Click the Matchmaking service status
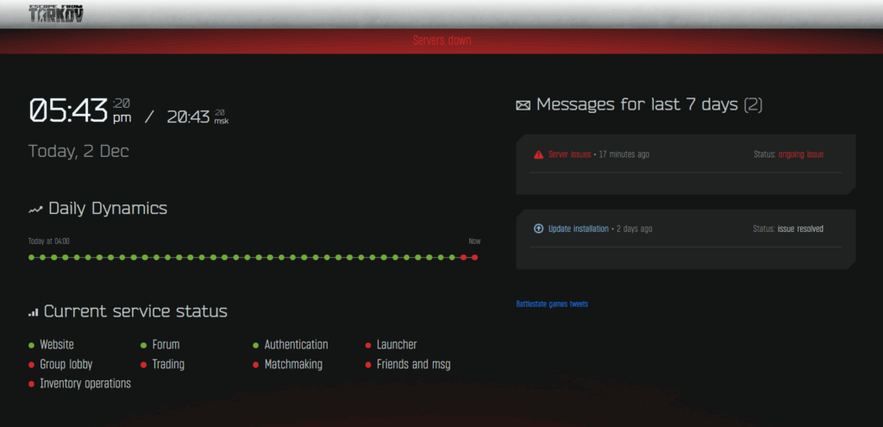The width and height of the screenshot is (883, 427). click(x=293, y=365)
